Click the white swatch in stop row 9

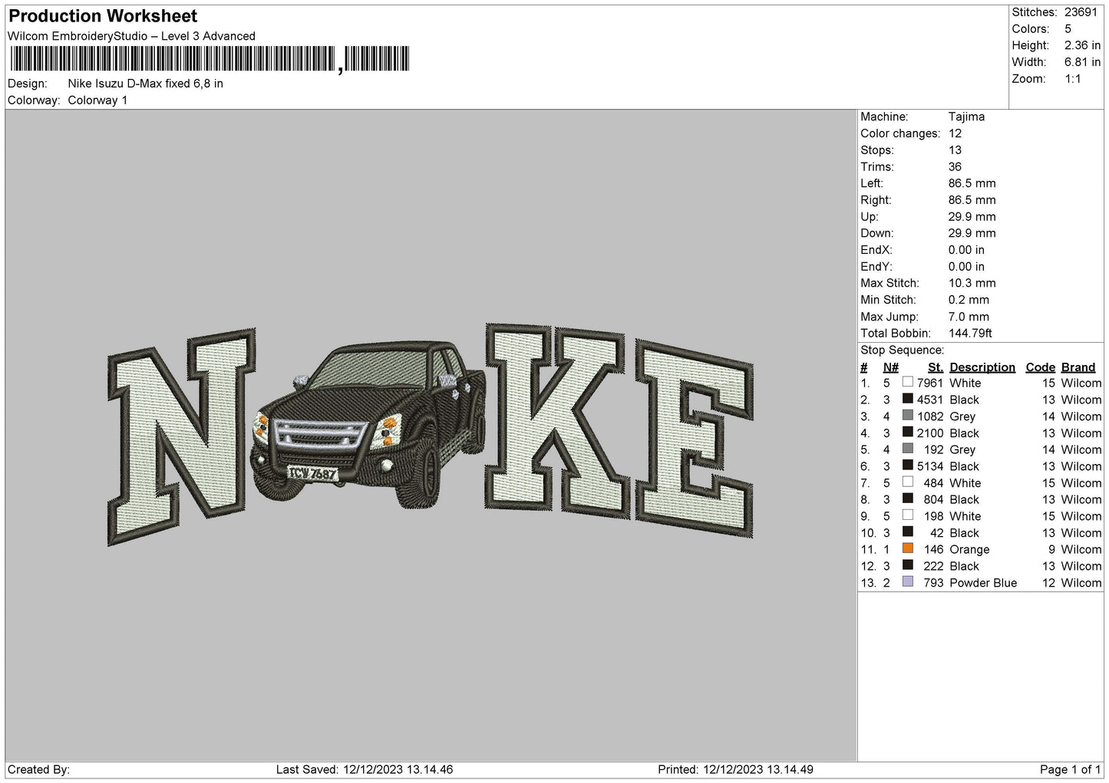pyautogui.click(x=908, y=515)
